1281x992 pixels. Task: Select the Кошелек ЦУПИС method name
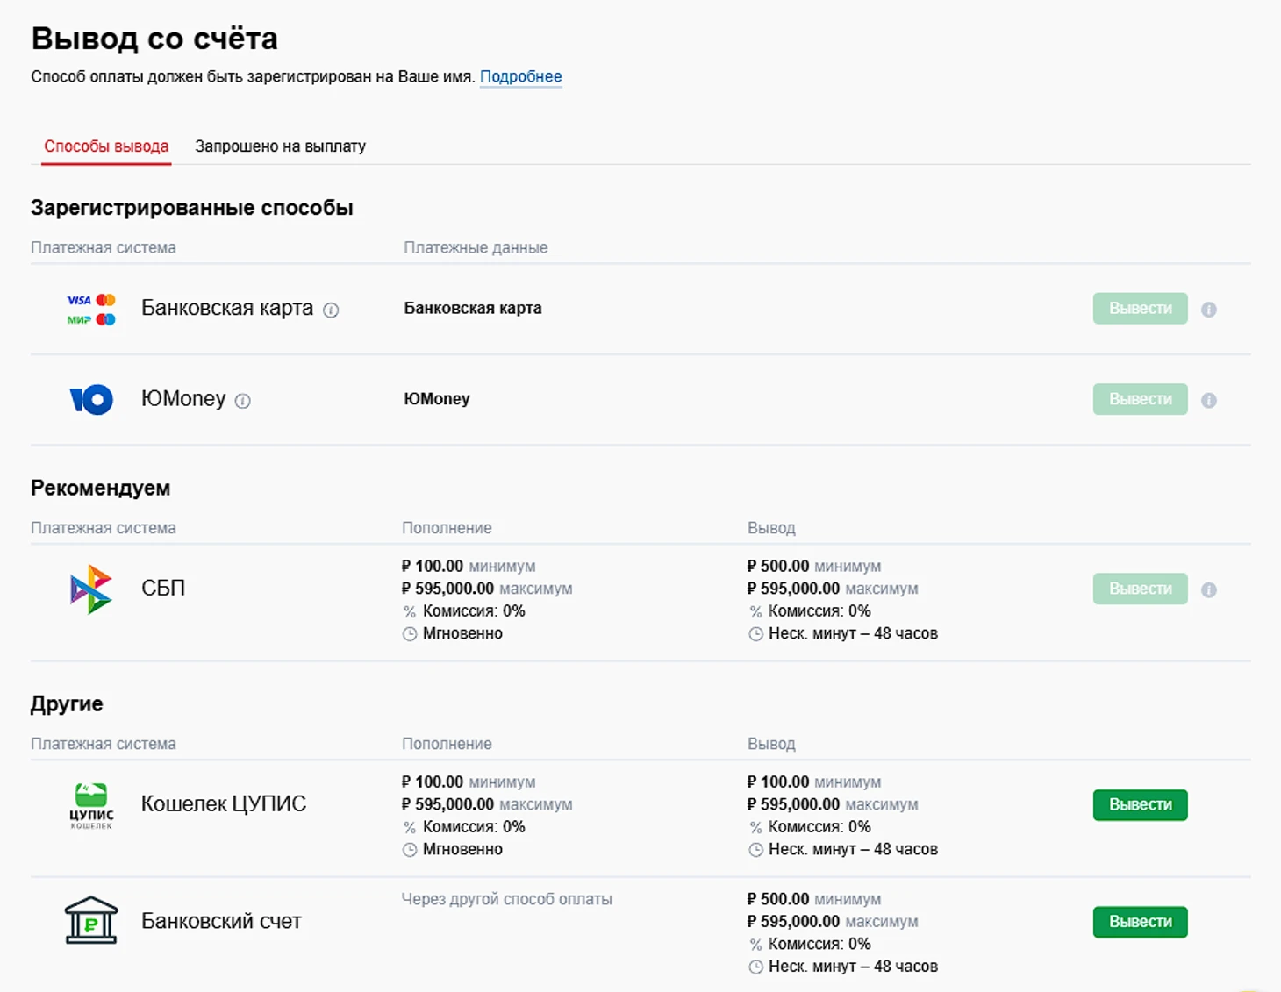point(224,804)
